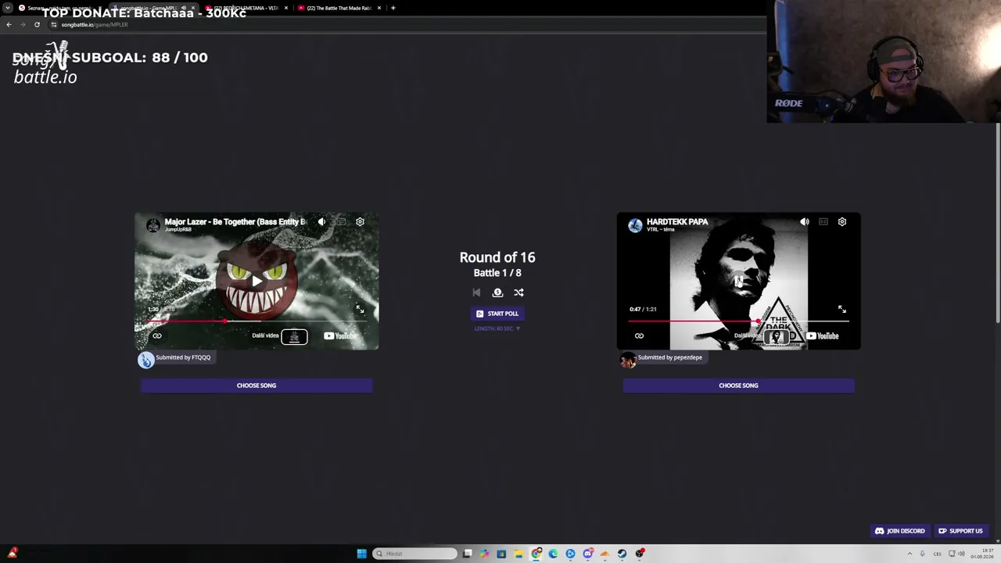Switch to Seznam browser tab
Image resolution: width=1001 pixels, height=563 pixels.
[59, 8]
